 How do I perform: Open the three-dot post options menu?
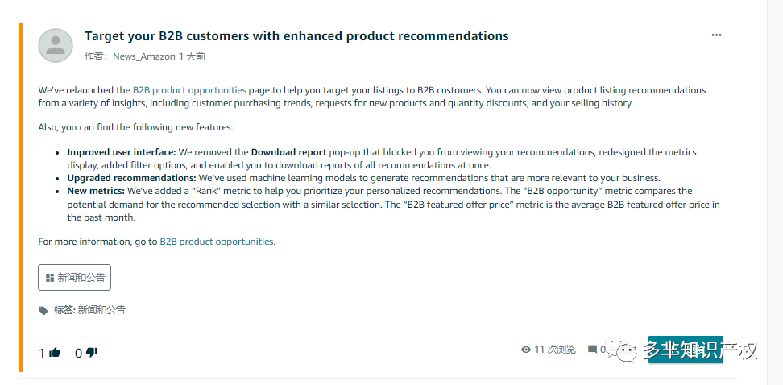[716, 35]
